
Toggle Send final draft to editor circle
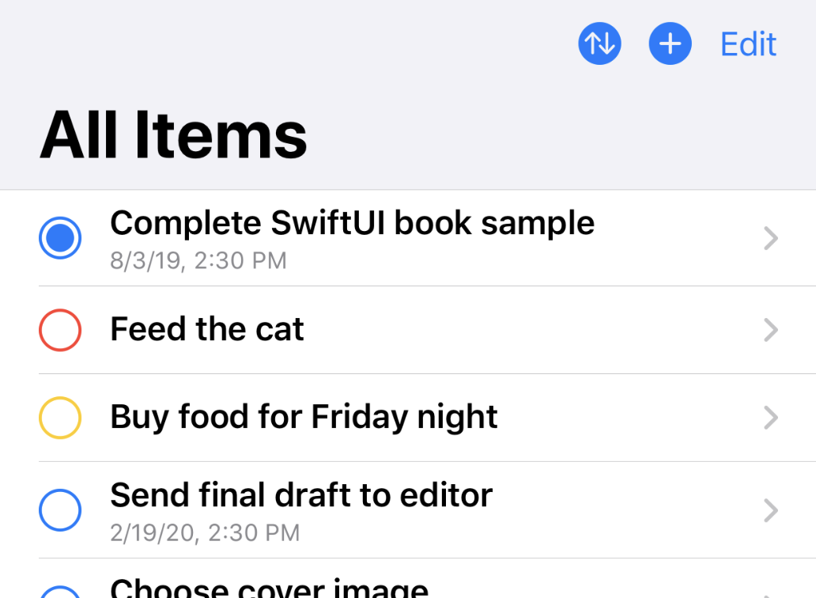[x=60, y=510]
